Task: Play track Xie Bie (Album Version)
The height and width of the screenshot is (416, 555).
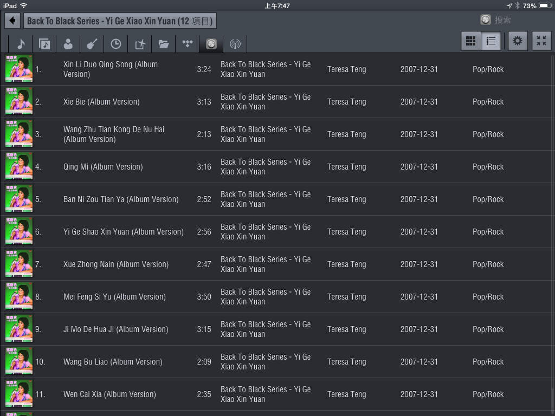Action: pos(101,102)
